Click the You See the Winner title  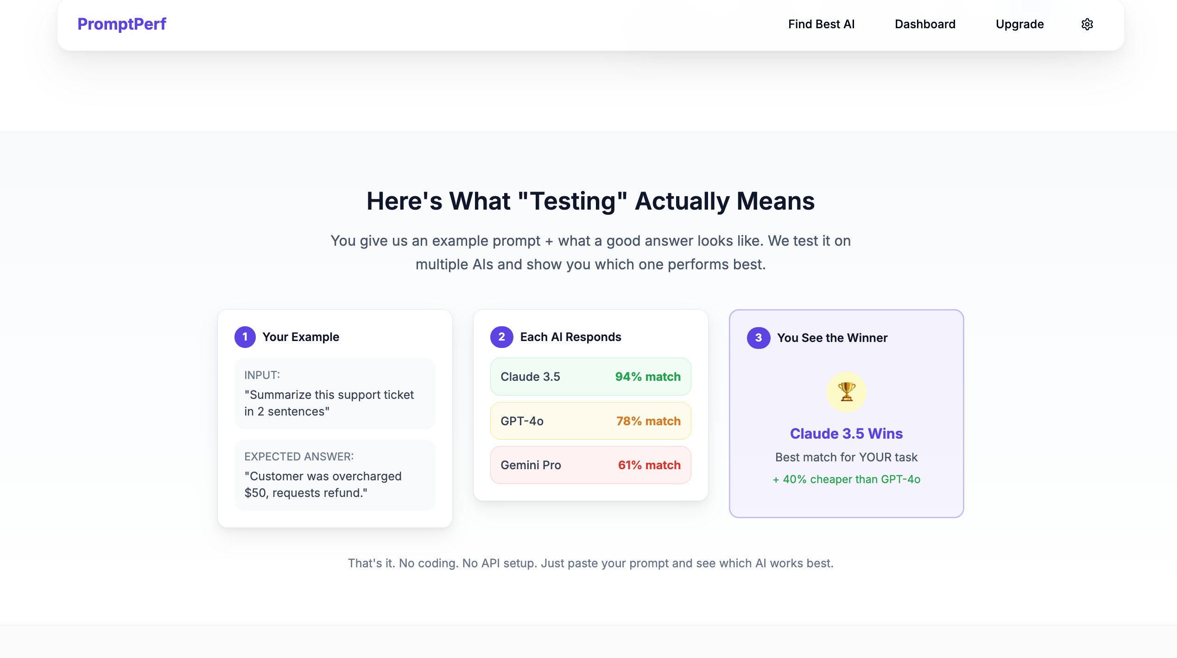(x=832, y=338)
